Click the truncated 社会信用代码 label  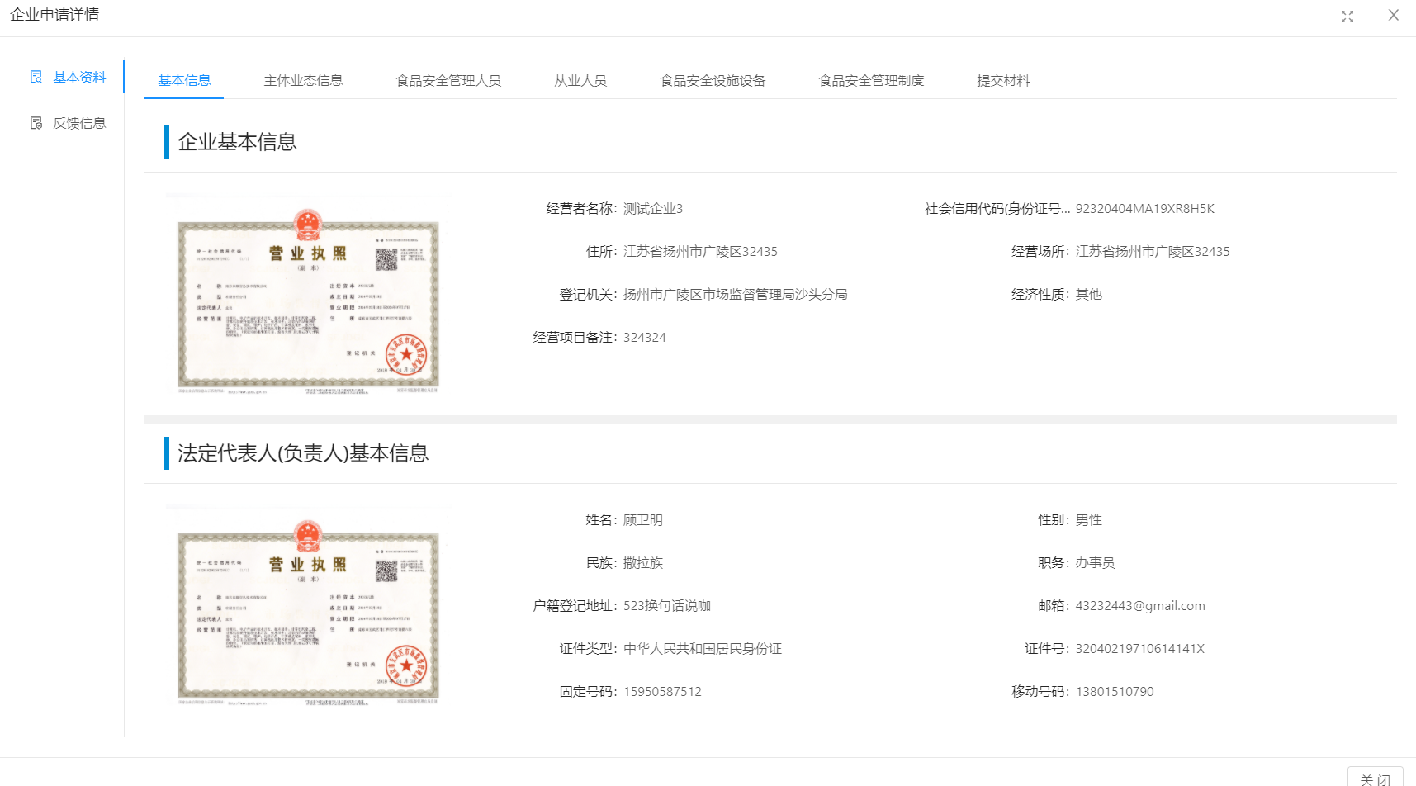[x=997, y=208]
